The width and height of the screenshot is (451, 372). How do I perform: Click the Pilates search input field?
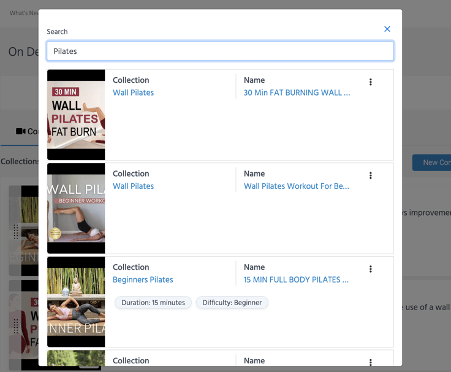[220, 51]
